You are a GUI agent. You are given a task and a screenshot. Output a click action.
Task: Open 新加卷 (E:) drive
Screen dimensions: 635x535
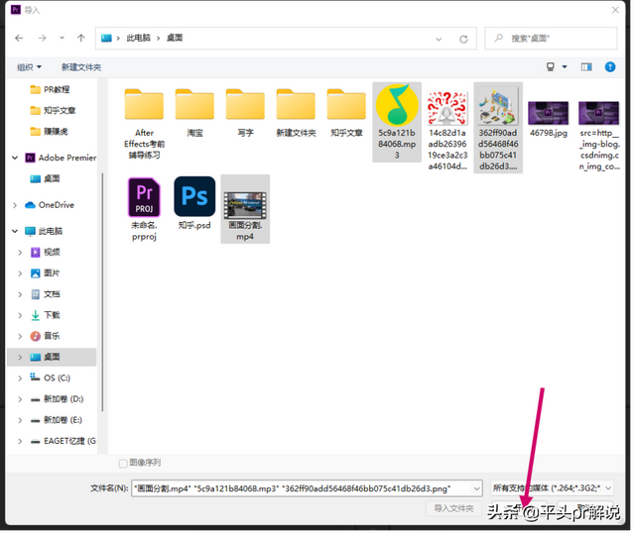(x=57, y=420)
